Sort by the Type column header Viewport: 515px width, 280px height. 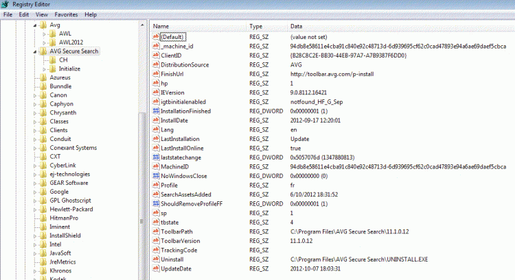coord(266,26)
